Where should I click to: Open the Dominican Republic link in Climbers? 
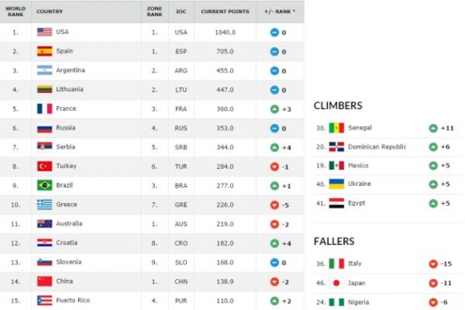click(x=377, y=147)
